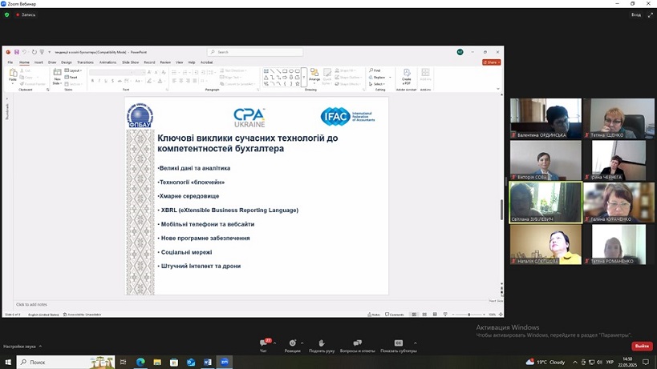Open the Reactions icon in the Zoom toolbar
This screenshot has width=657, height=369.
293,343
